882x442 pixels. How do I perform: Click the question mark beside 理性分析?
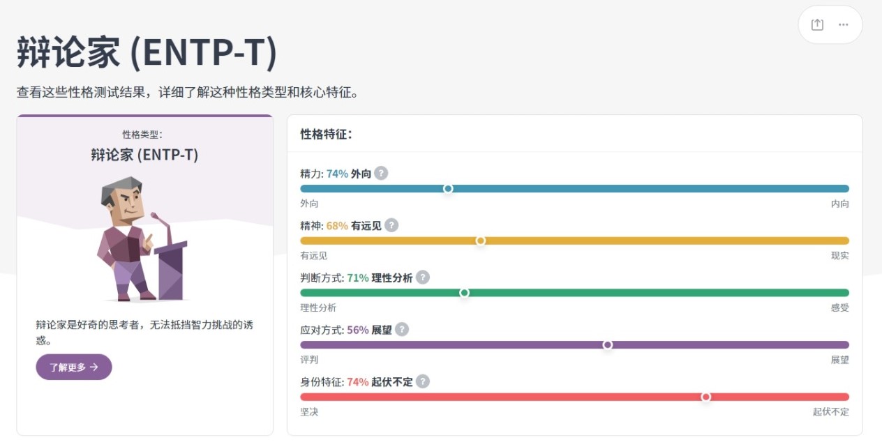[x=423, y=277]
